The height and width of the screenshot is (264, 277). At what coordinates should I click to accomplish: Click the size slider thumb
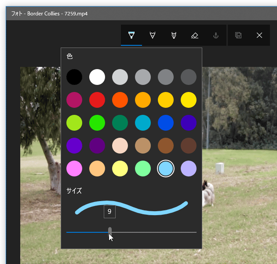pyautogui.click(x=110, y=232)
